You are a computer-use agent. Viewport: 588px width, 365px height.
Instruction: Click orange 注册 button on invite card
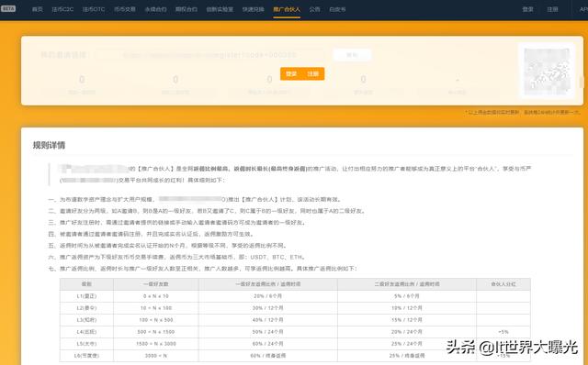pos(313,73)
